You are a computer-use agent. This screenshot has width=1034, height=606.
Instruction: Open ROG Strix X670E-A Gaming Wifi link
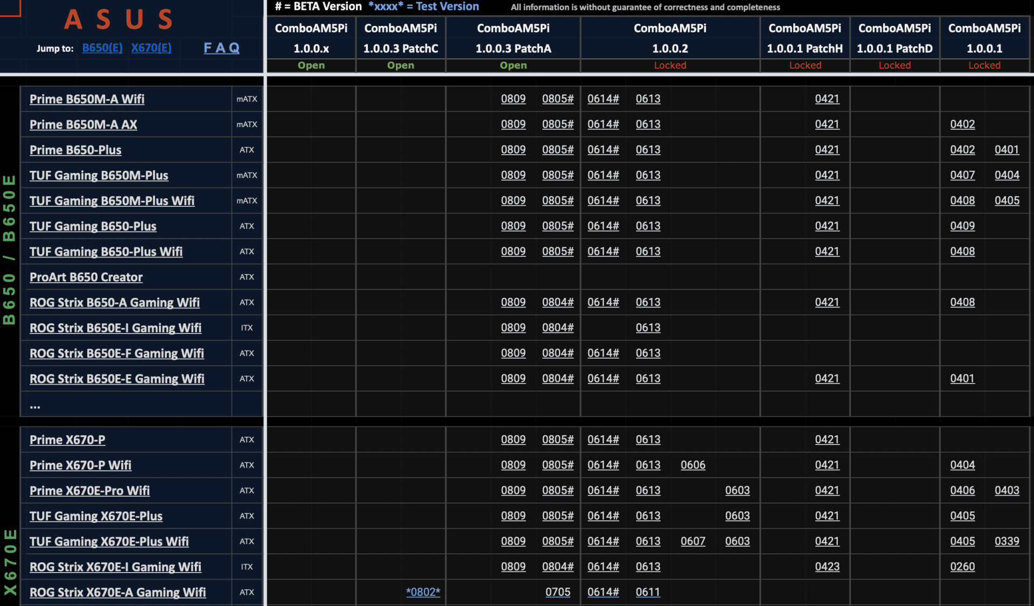point(118,592)
